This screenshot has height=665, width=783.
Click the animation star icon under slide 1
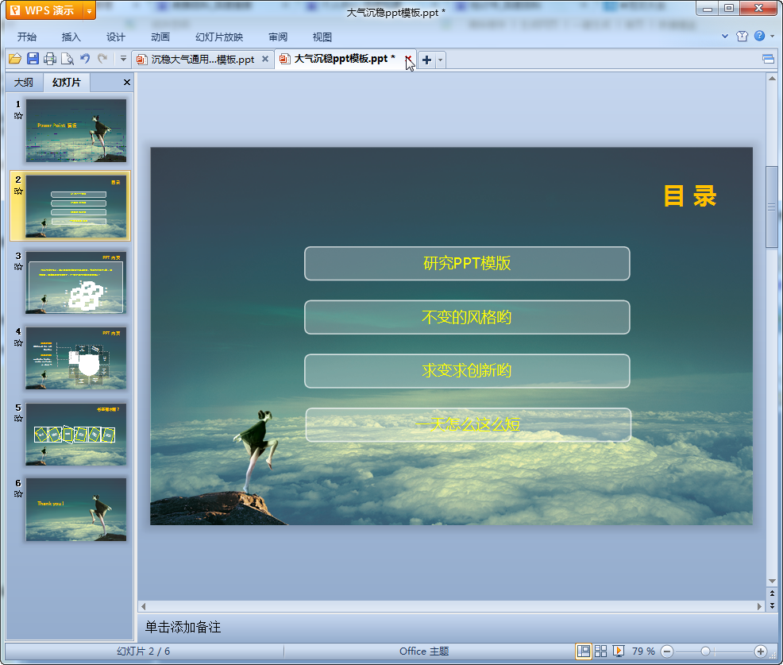pos(18,116)
